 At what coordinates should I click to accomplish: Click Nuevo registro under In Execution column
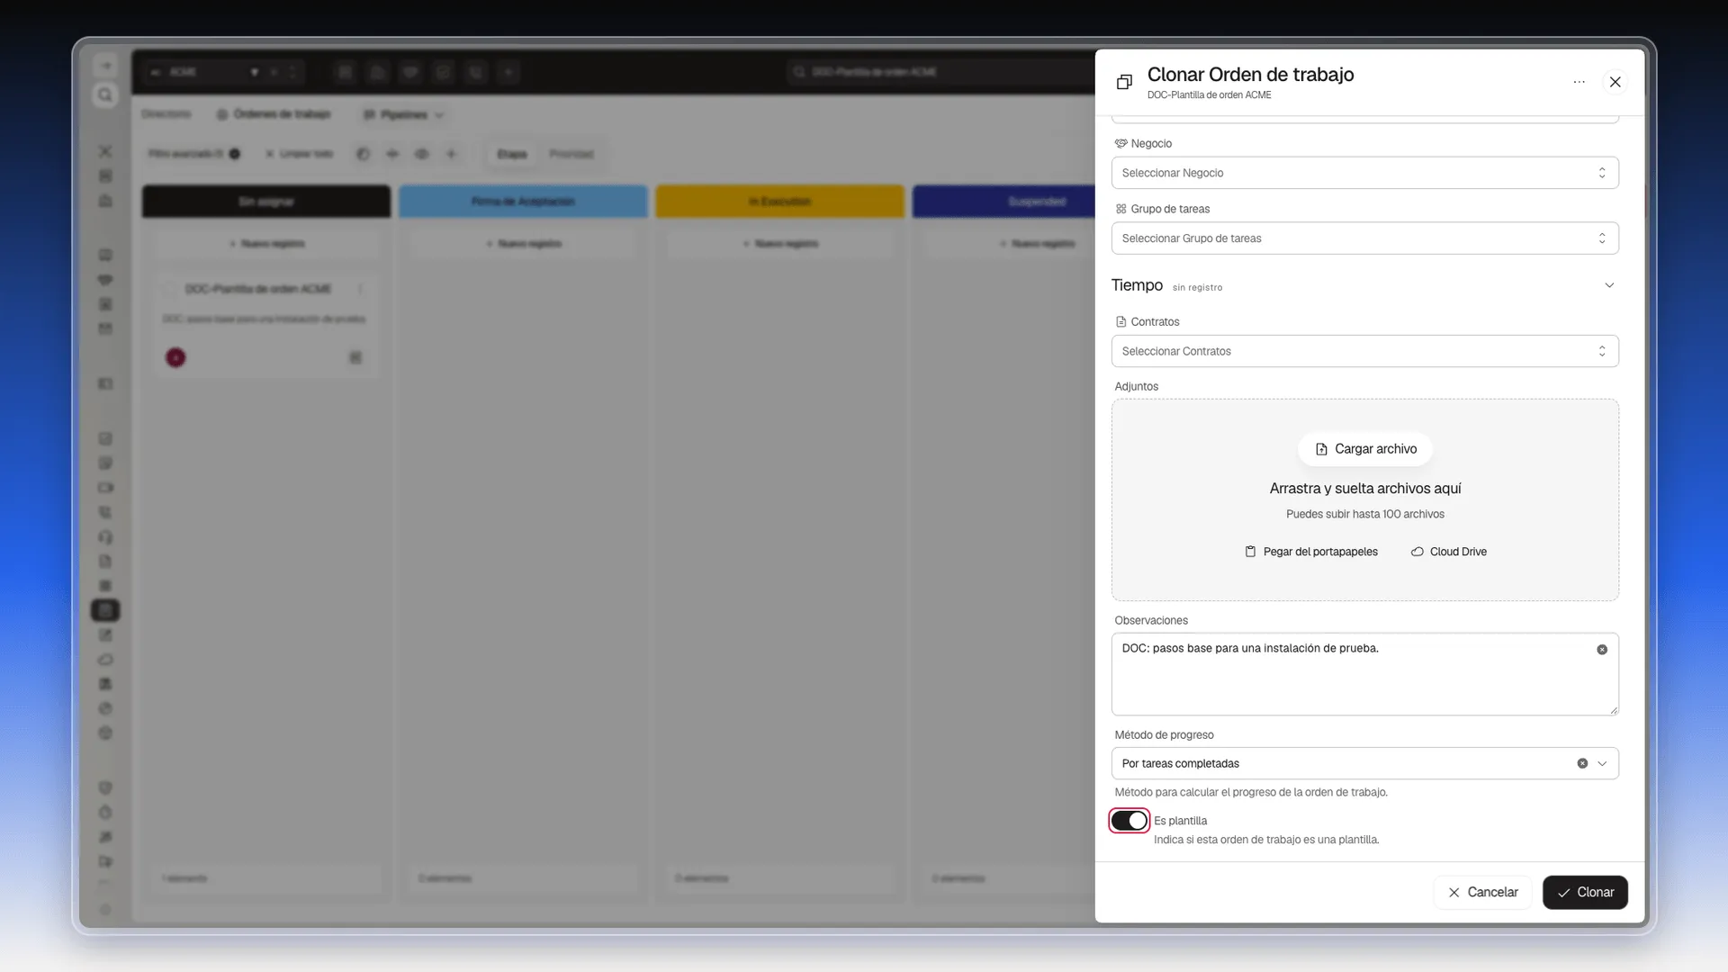779,244
